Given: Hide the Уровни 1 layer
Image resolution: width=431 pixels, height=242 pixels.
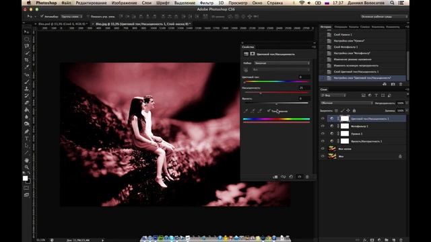Looking at the screenshot, I should click(323, 134).
